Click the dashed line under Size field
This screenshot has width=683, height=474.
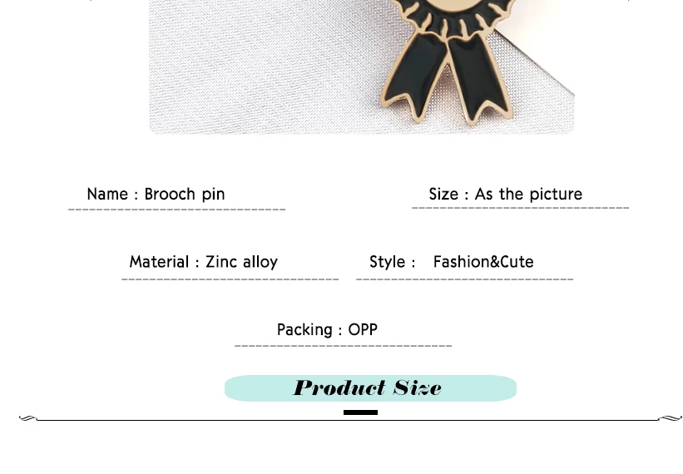coord(521,208)
